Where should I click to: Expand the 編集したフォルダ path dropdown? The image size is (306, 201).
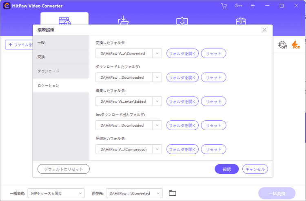157,102
